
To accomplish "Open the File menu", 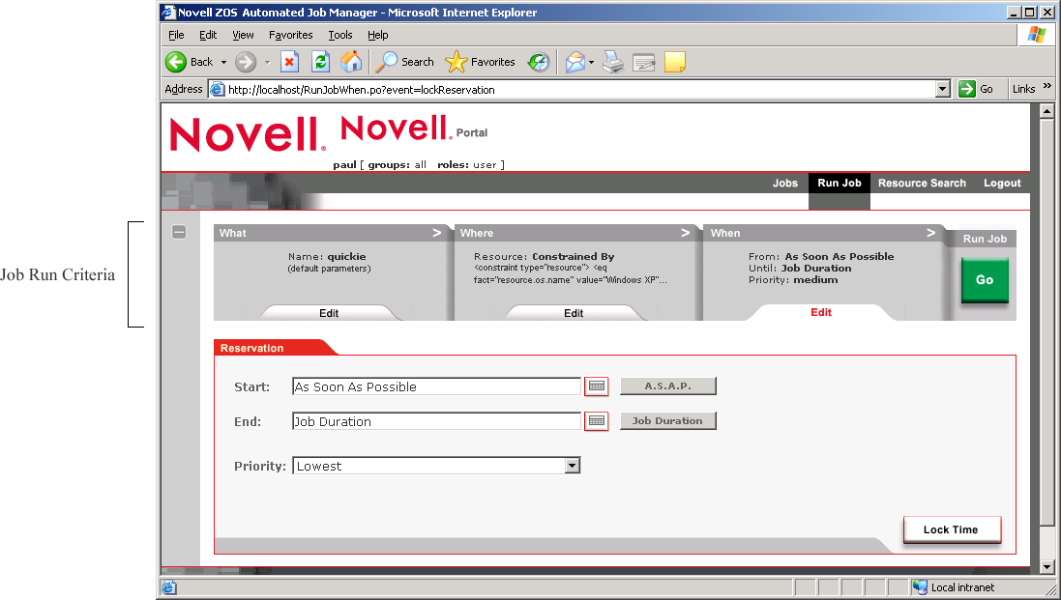I will 176,35.
